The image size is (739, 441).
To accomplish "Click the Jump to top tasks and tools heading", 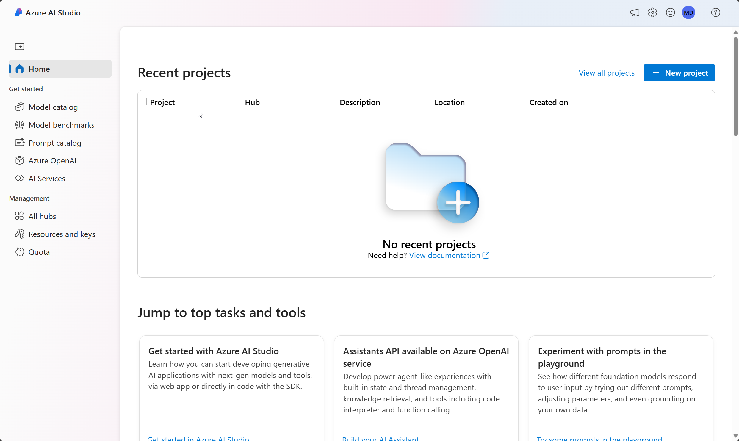I will click(x=221, y=312).
